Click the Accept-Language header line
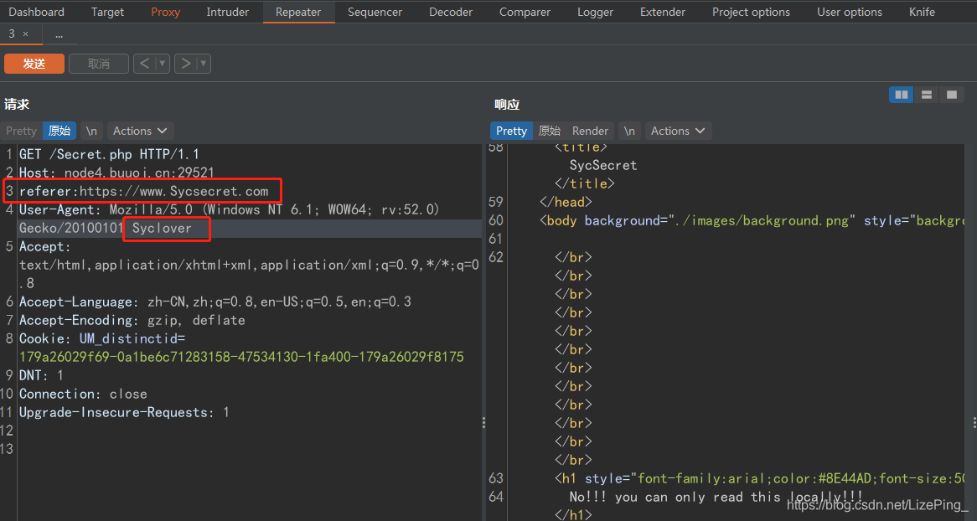Image resolution: width=977 pixels, height=521 pixels. pos(215,302)
